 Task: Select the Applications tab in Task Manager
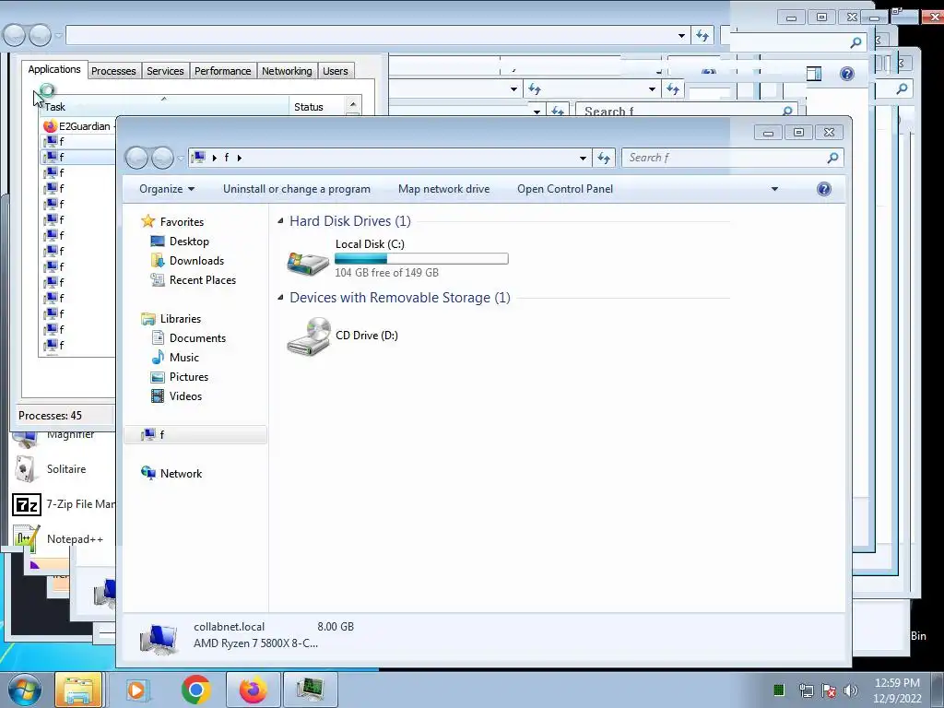click(x=54, y=69)
